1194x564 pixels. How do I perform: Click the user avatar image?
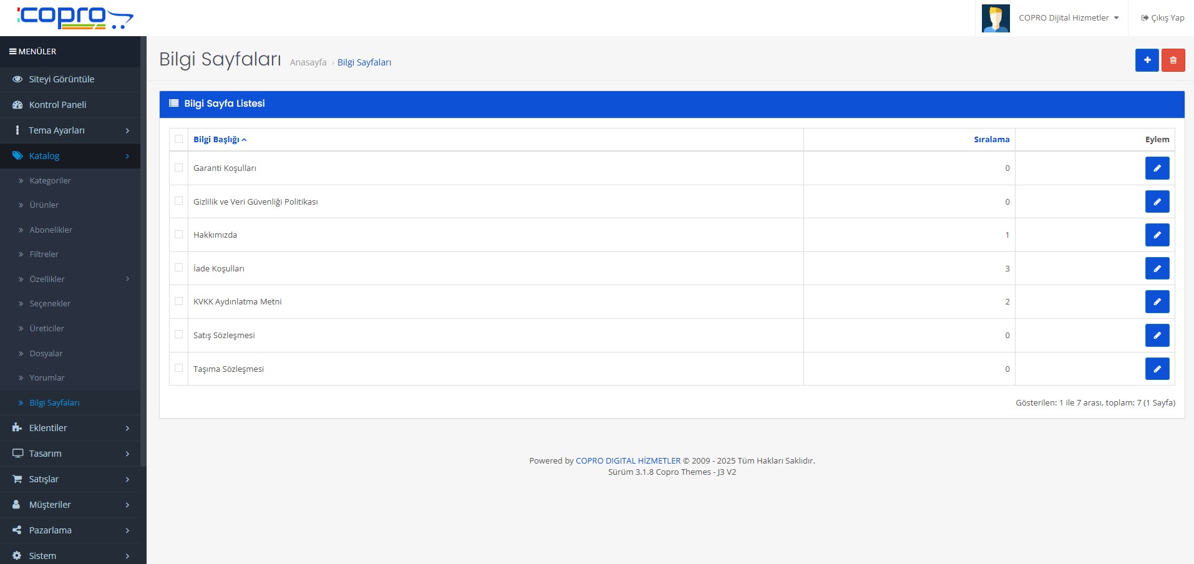[x=995, y=18]
